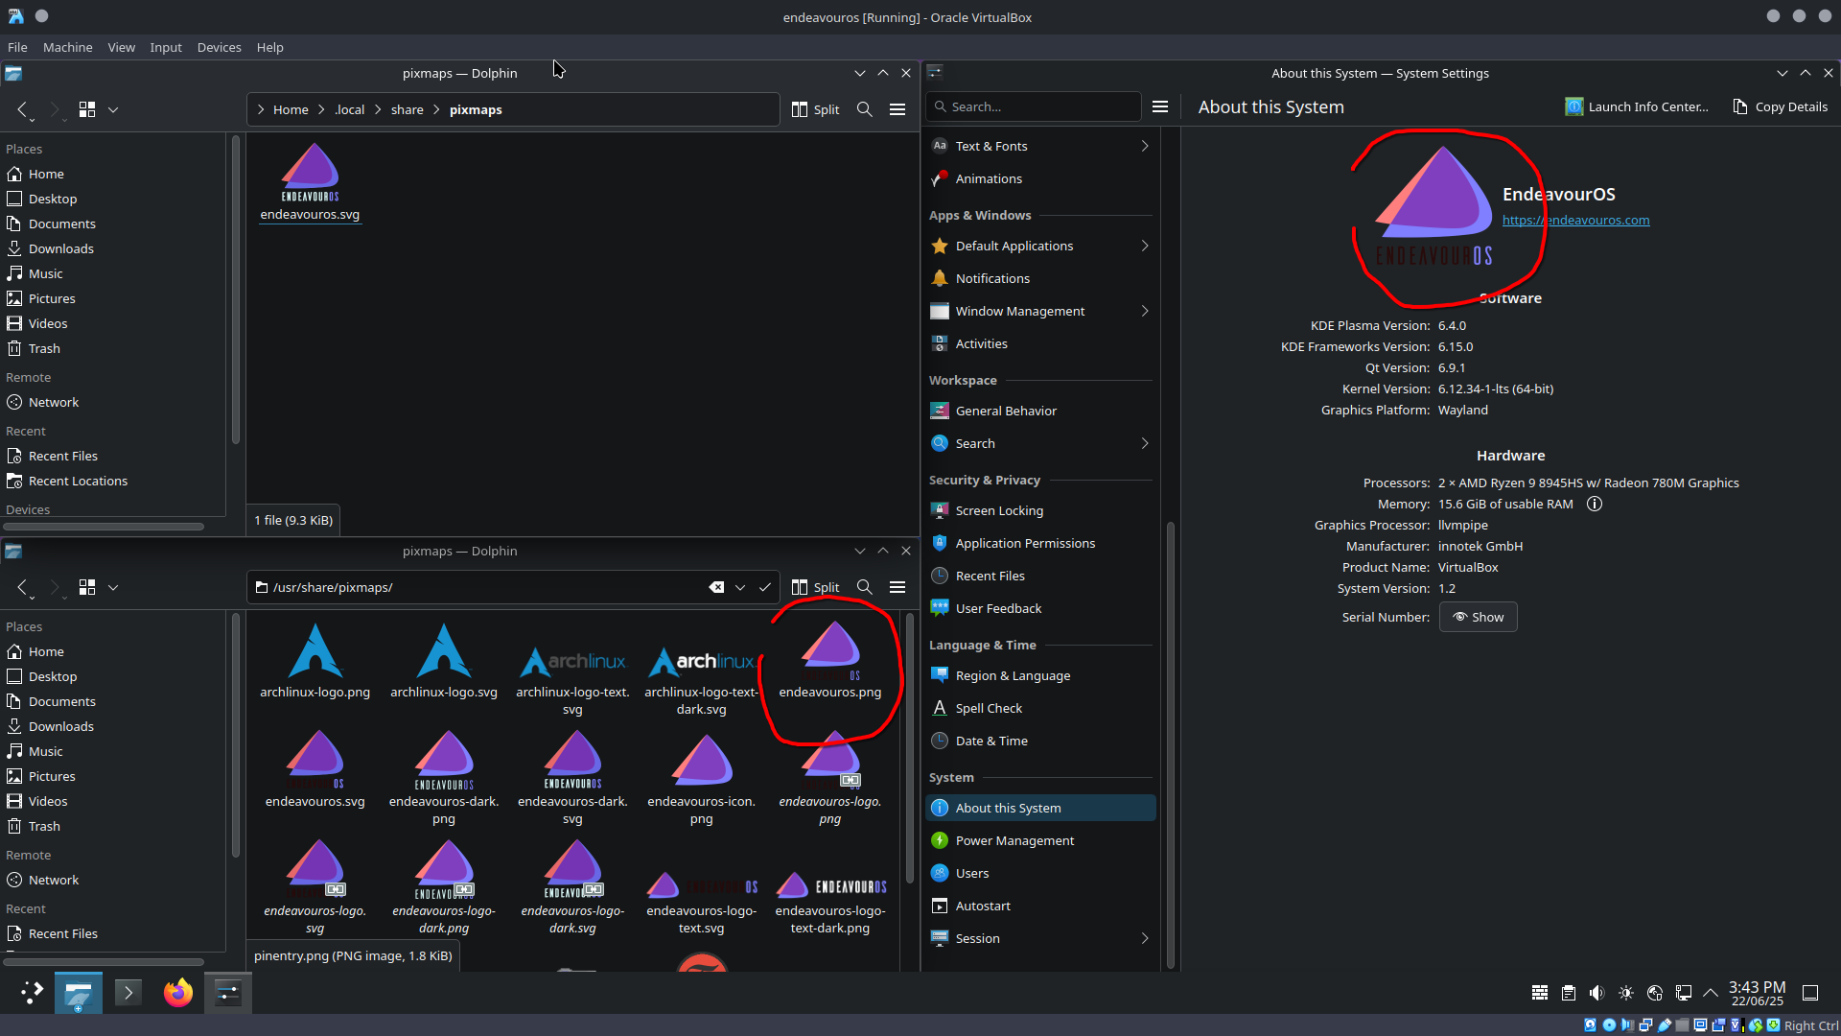Click the view mode icons button in upper Dolphin
1841x1036 pixels.
tap(87, 109)
